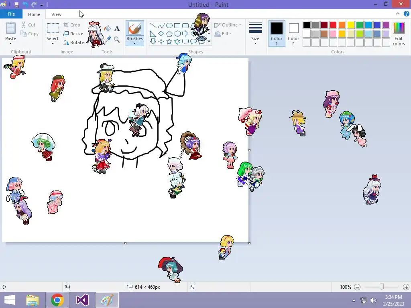Open the shape Outline dropdown
The image size is (411, 308).
click(x=228, y=25)
